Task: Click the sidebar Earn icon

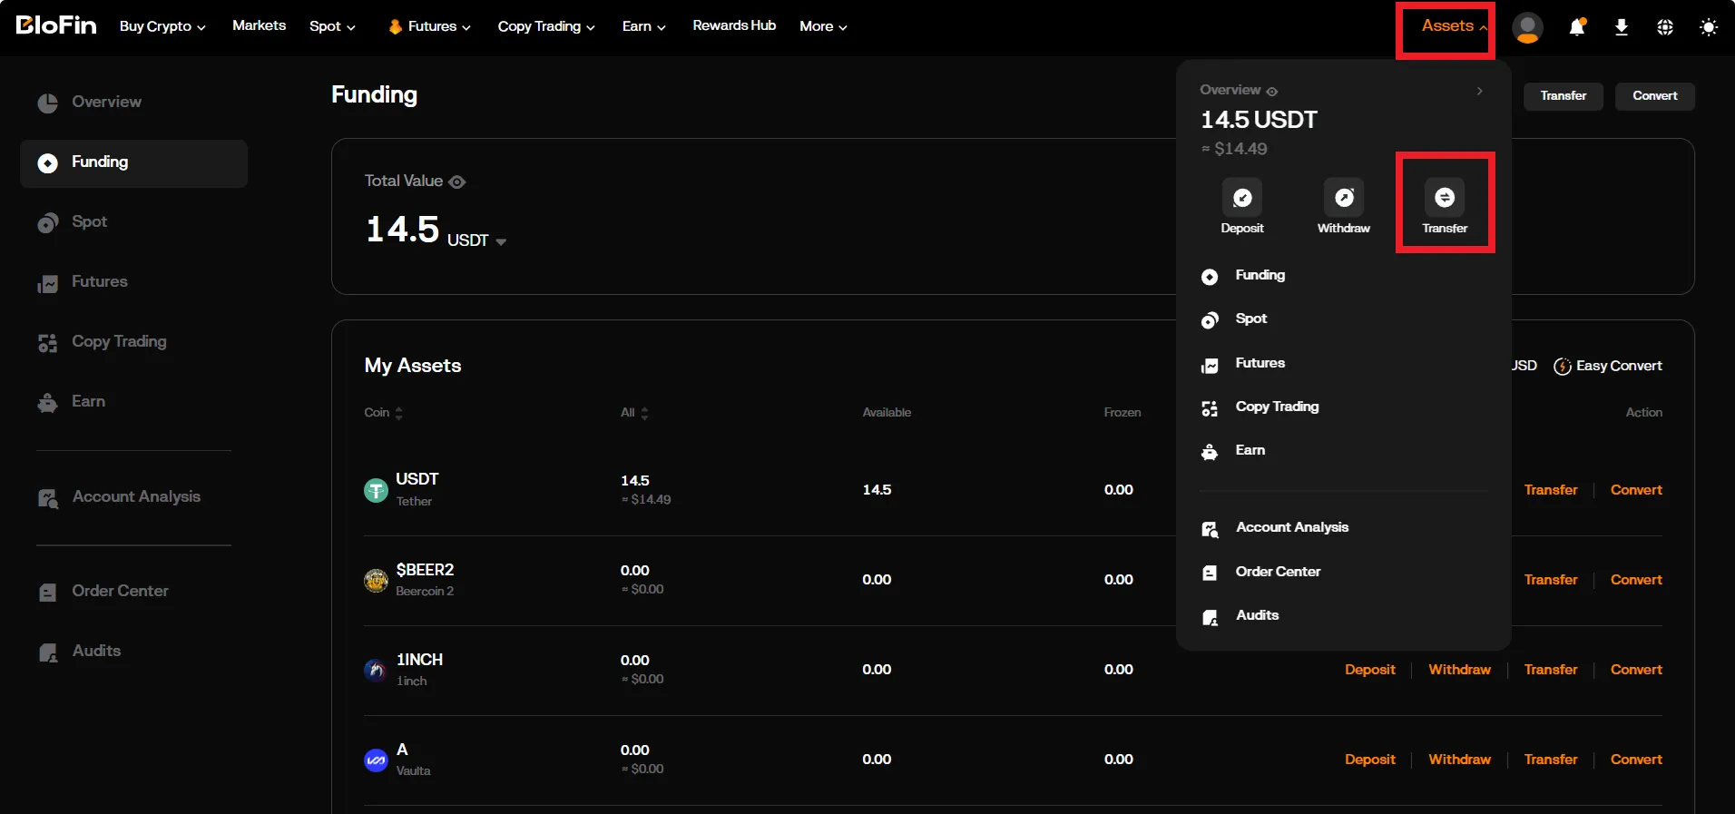Action: [48, 403]
